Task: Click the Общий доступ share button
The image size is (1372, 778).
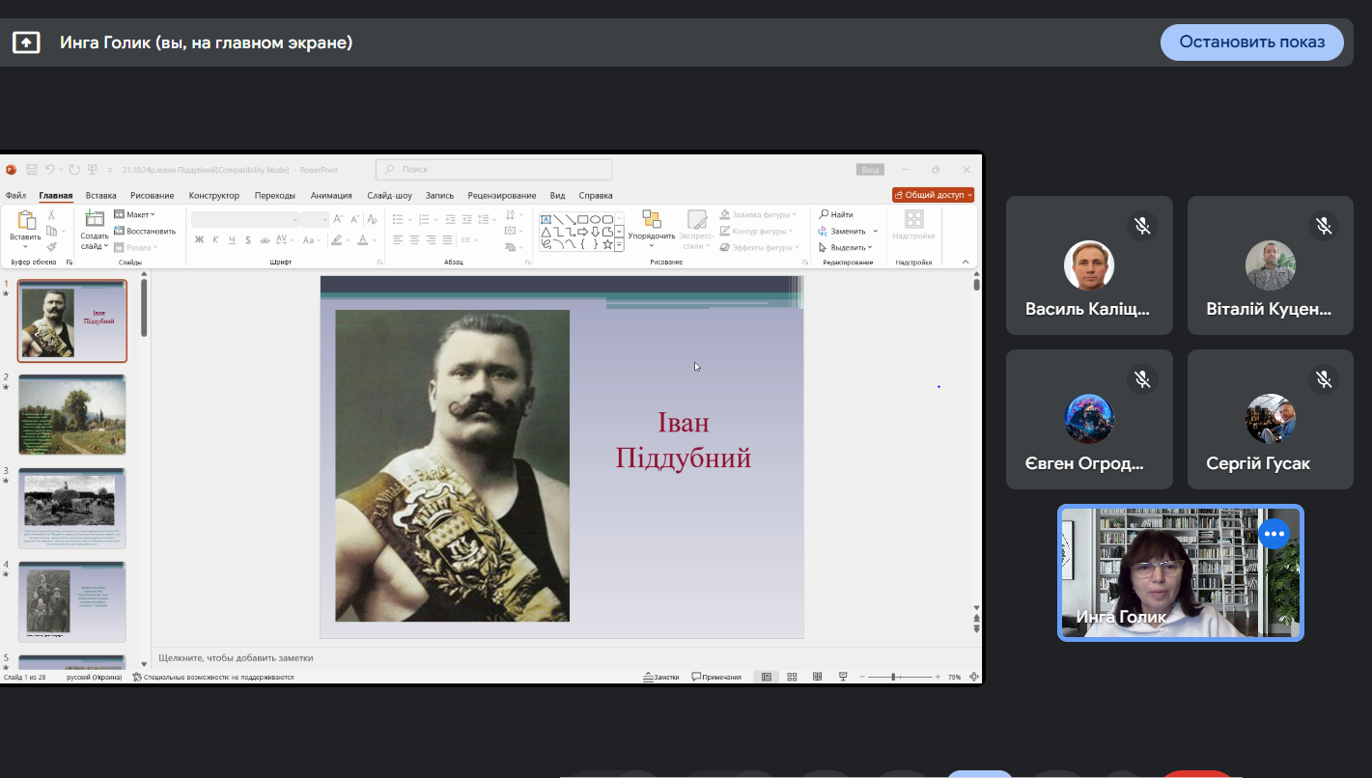Action: [x=933, y=195]
